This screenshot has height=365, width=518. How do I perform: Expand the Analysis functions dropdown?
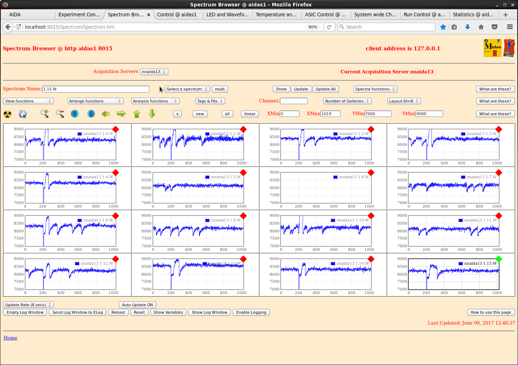[x=155, y=101]
